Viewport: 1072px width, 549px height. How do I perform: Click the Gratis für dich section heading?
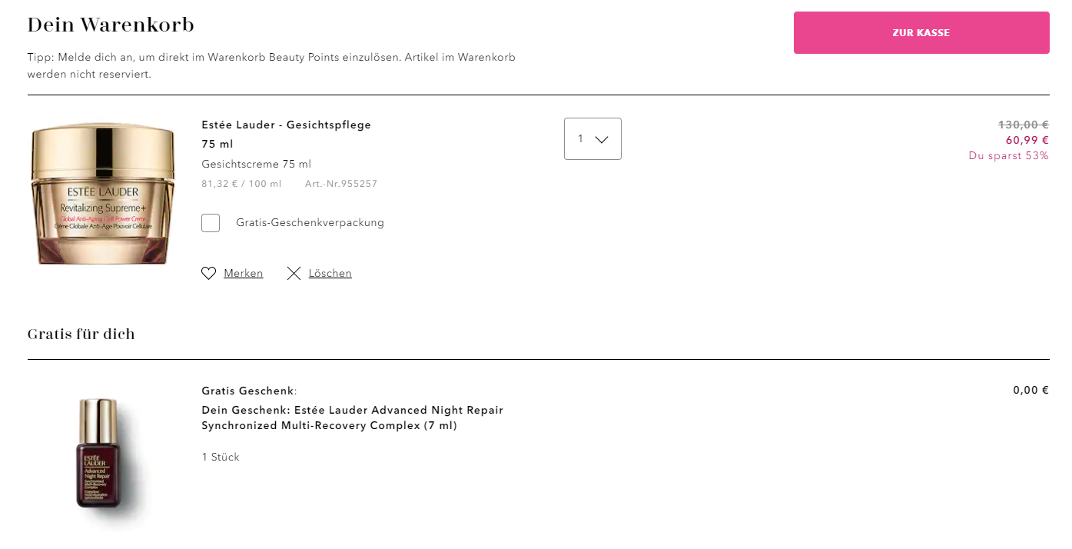81,334
